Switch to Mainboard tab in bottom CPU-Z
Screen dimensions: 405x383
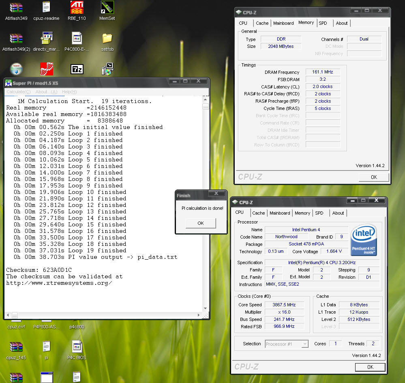280,213
